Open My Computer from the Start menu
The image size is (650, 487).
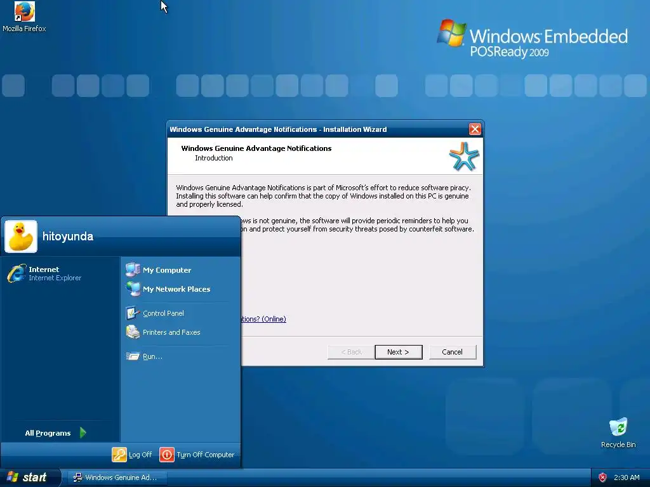pyautogui.click(x=167, y=270)
